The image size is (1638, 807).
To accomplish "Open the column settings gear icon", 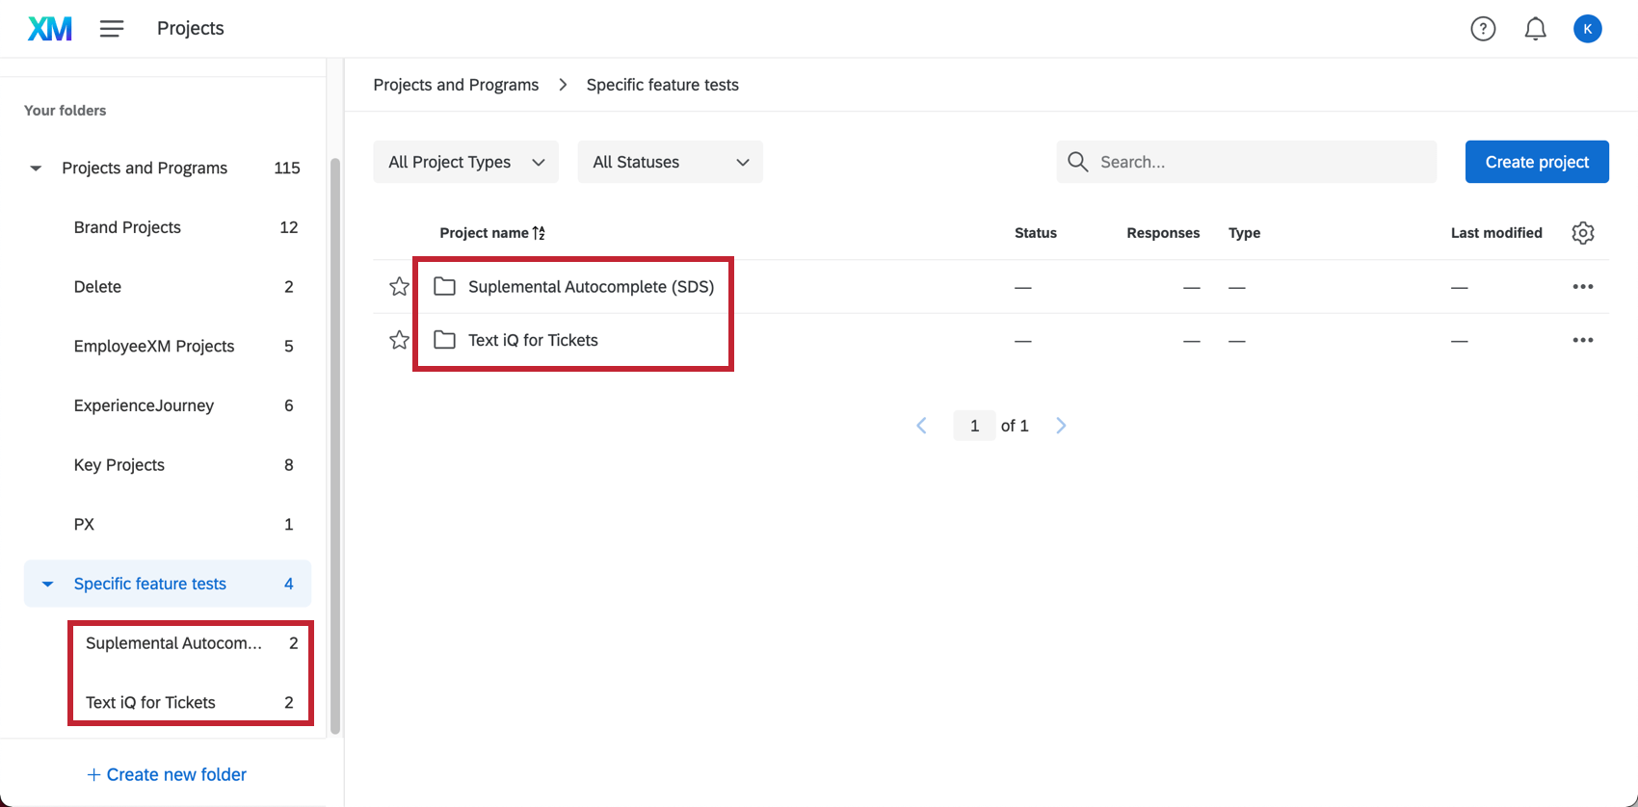I will (1582, 233).
